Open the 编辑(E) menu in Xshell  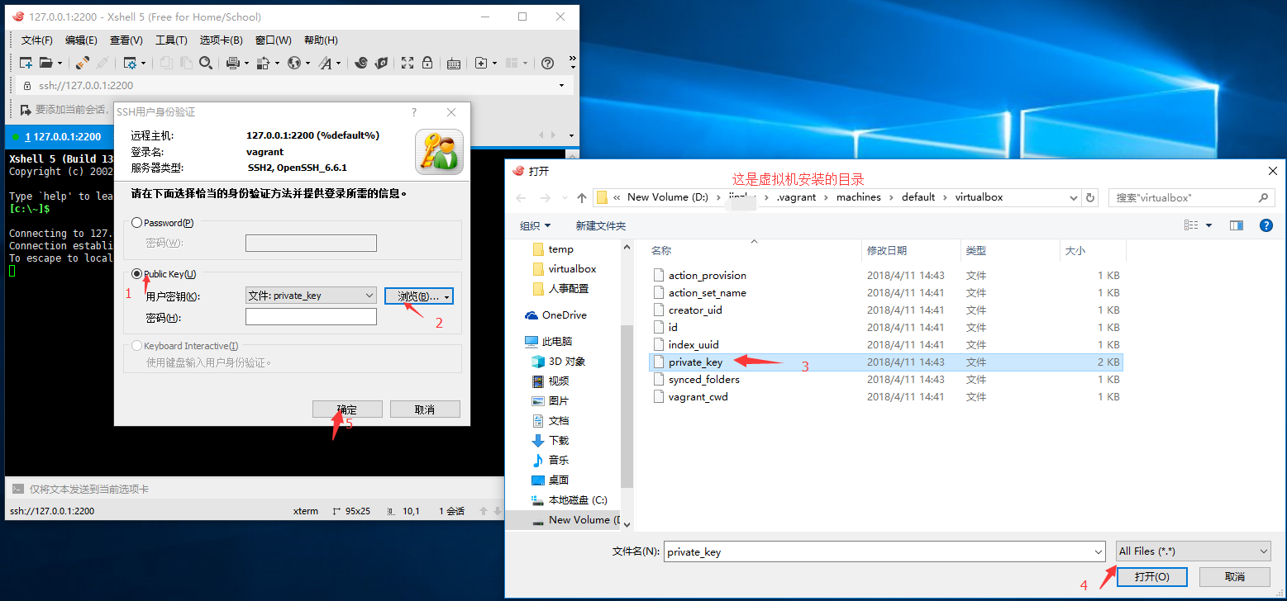click(81, 40)
